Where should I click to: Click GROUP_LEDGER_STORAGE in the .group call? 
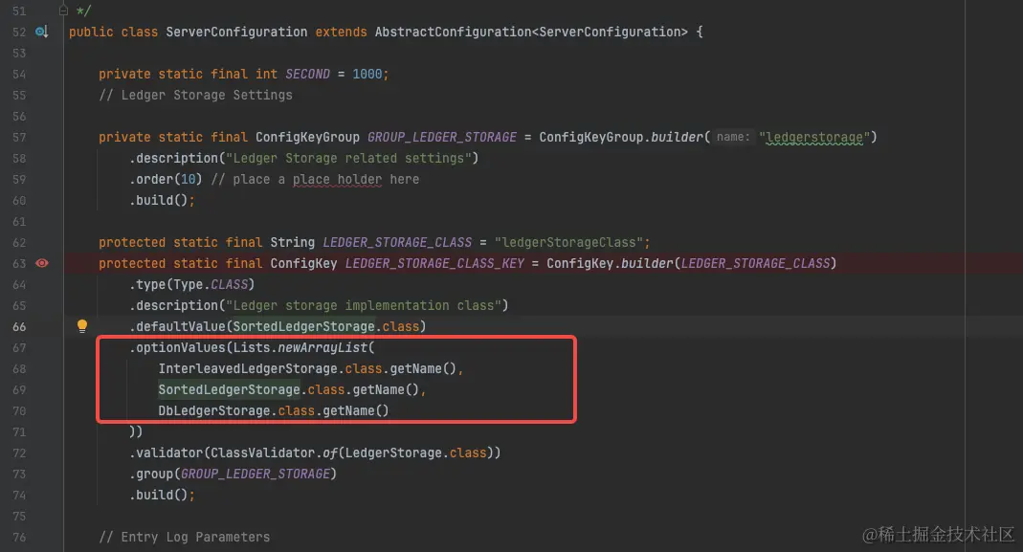256,474
